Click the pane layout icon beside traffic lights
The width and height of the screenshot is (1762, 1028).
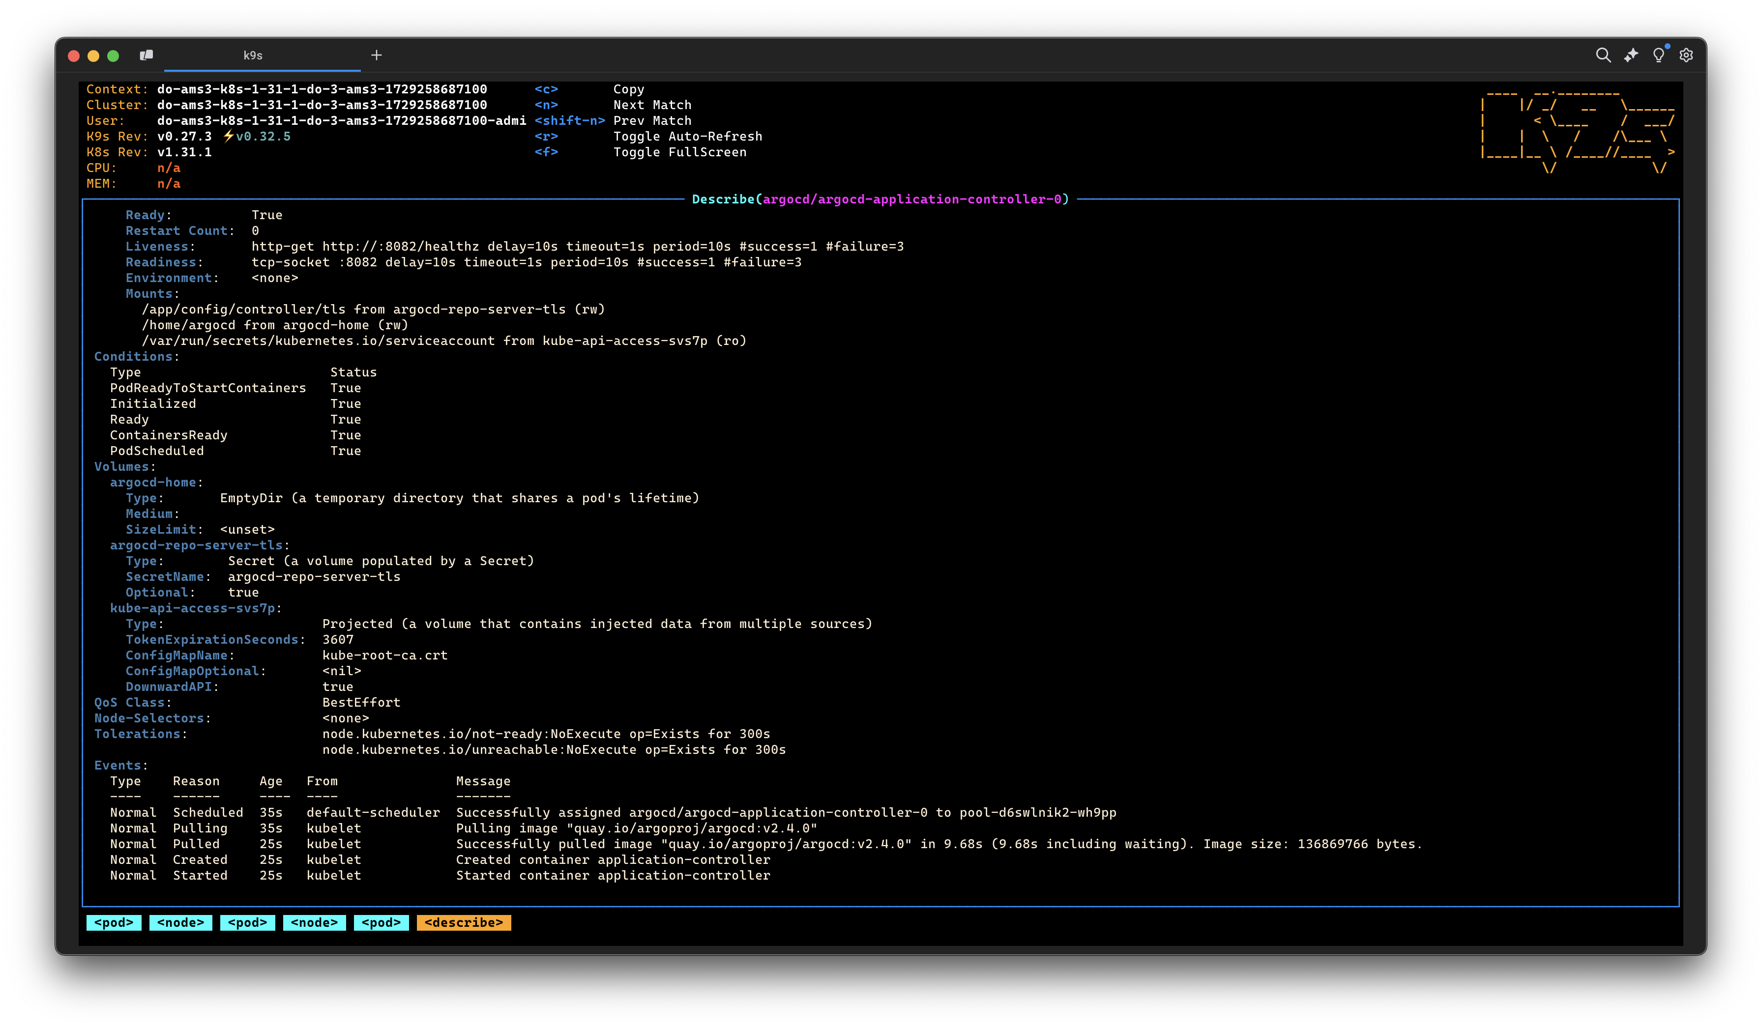point(146,55)
